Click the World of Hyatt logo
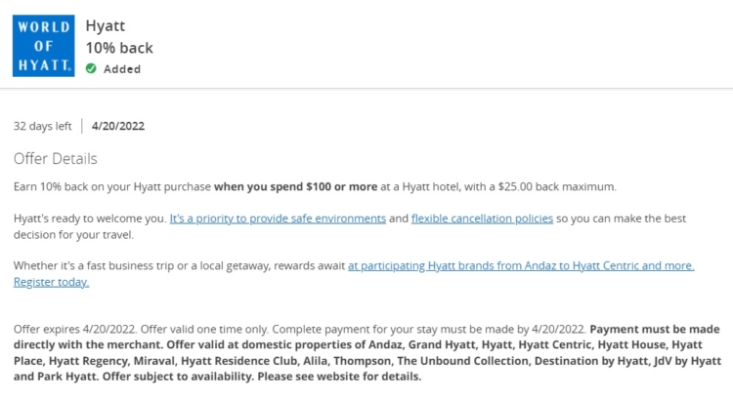The width and height of the screenshot is (733, 398). 43,46
